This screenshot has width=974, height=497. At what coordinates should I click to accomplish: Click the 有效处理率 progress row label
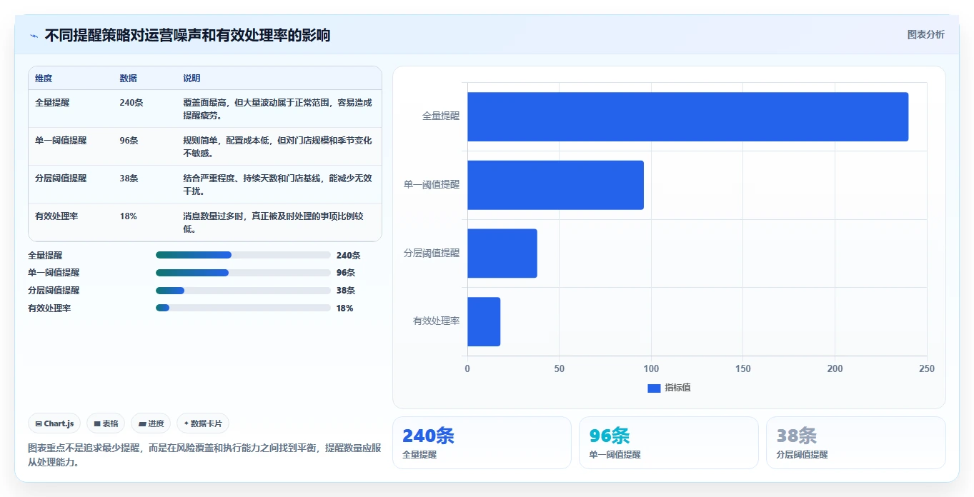49,308
